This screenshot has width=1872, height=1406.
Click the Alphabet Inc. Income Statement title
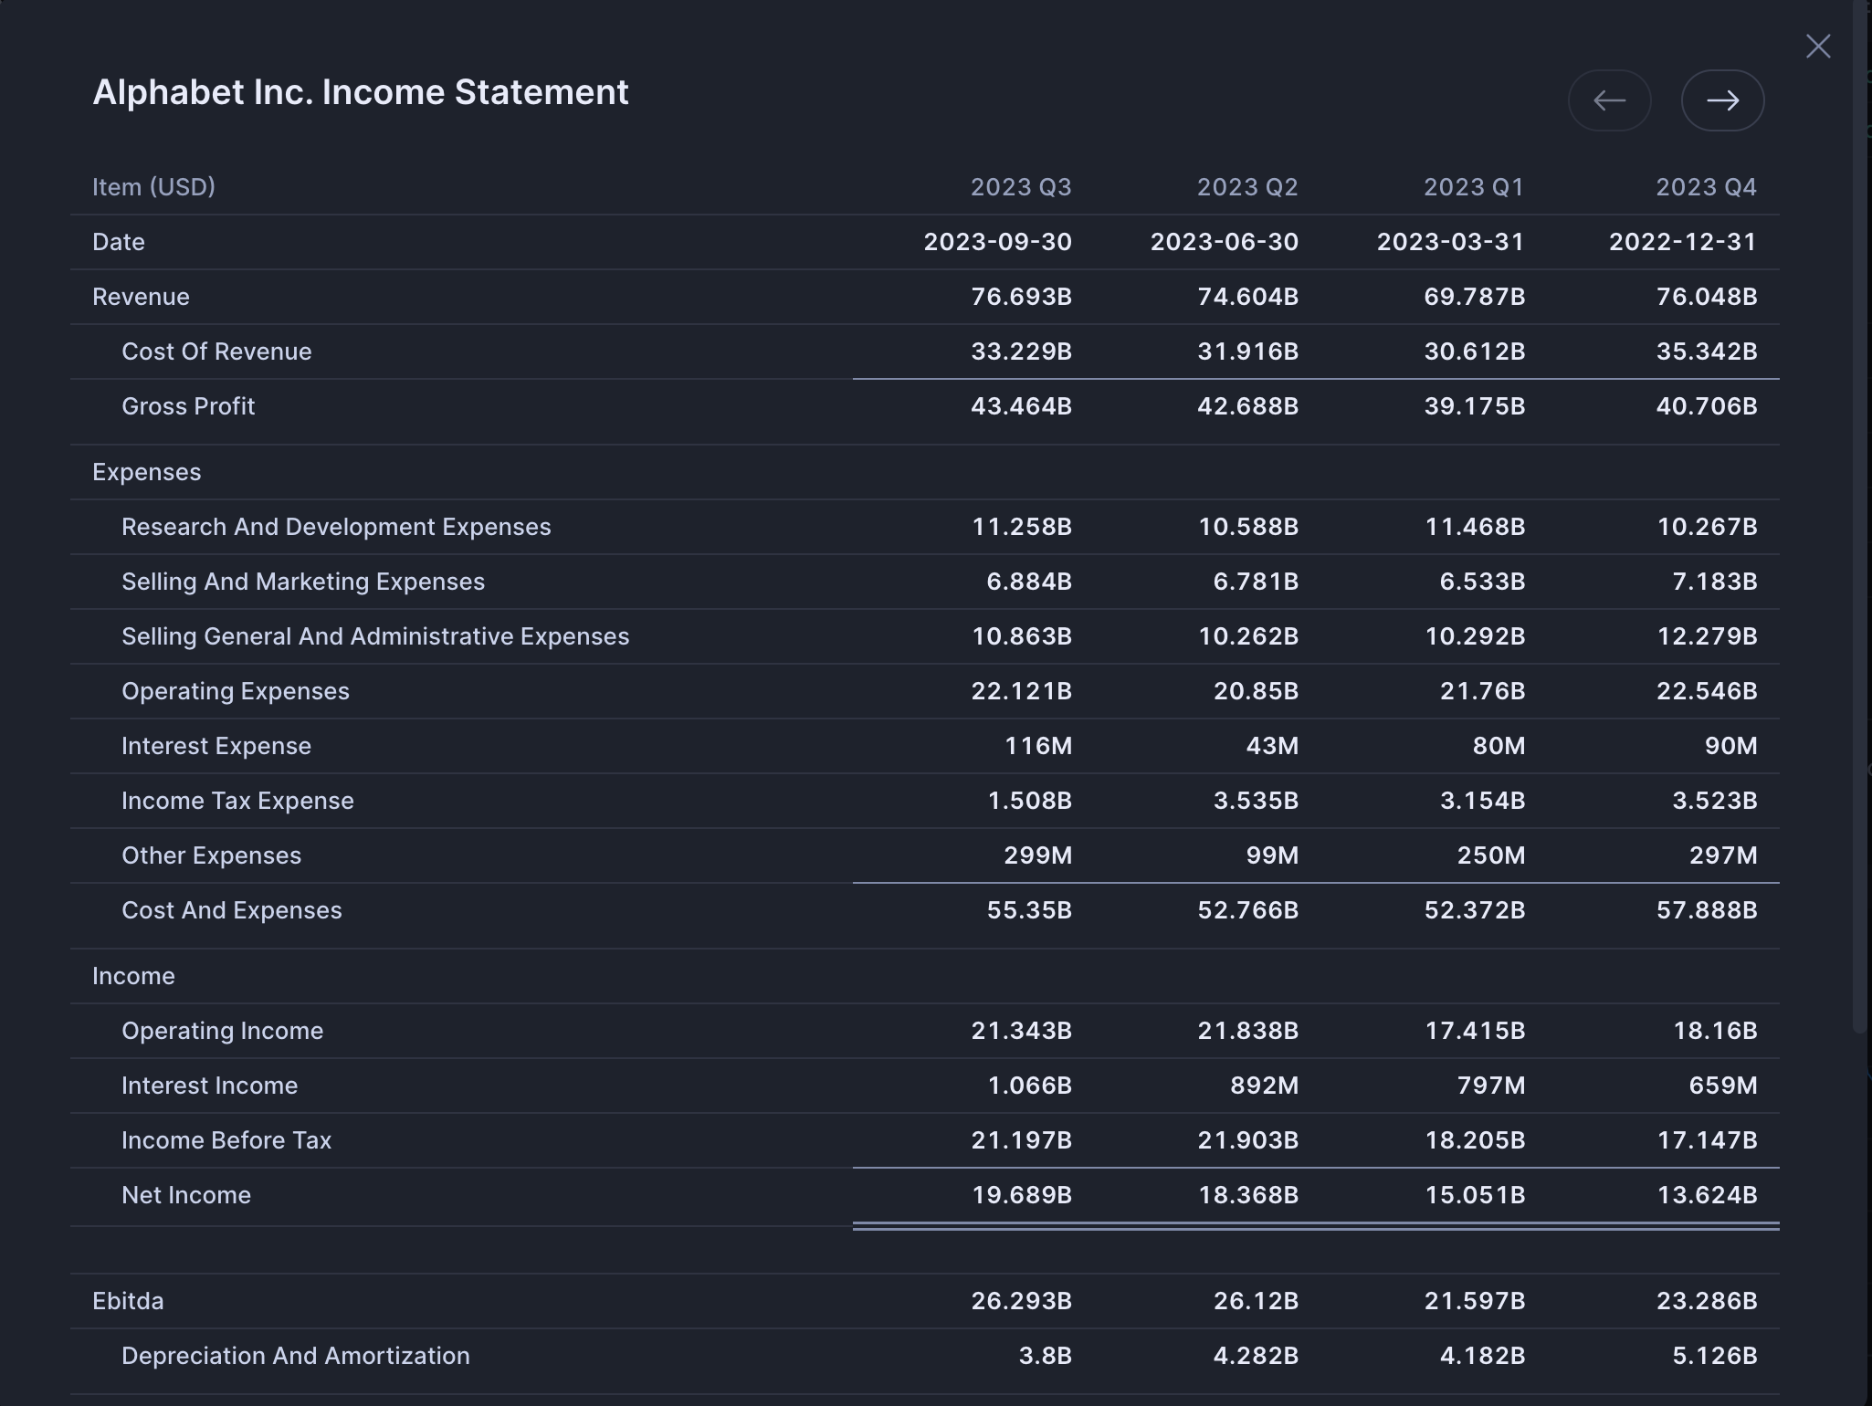click(361, 92)
